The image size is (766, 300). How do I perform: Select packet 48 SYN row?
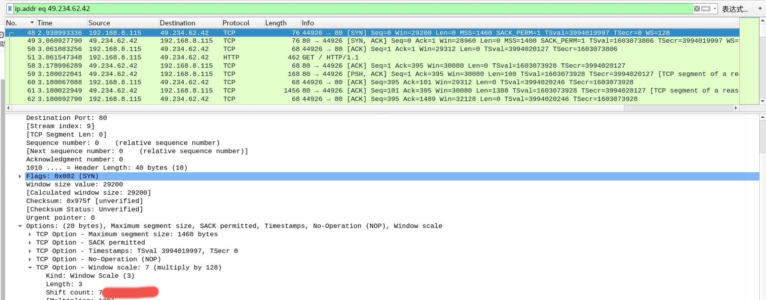pos(372,33)
